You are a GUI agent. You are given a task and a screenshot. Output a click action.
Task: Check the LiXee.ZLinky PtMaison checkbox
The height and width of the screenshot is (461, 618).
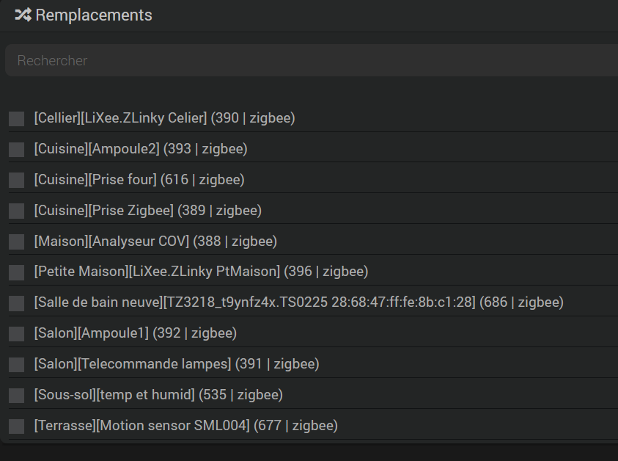17,273
